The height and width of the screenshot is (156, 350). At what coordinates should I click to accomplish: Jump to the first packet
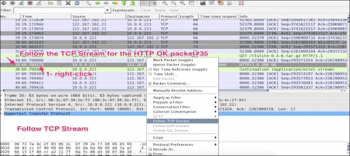click(x=123, y=3)
